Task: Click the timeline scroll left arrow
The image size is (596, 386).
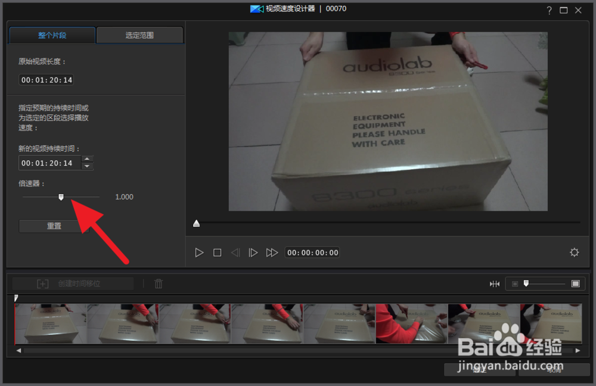Action: tap(18, 351)
